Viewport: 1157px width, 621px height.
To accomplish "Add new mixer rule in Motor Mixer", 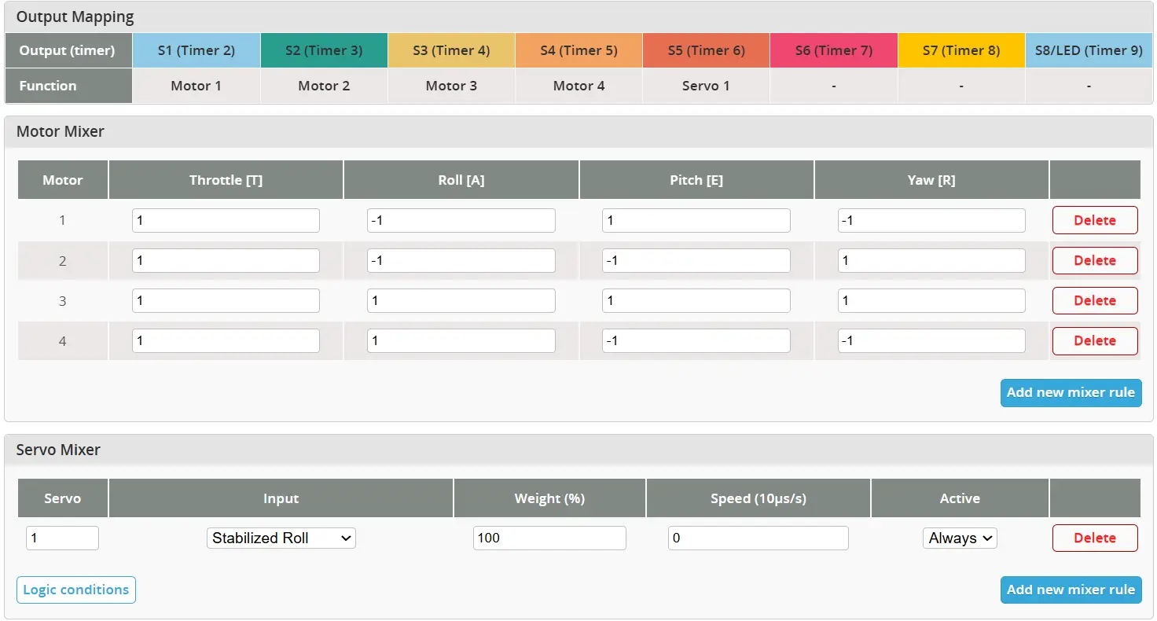I will pos(1071,392).
